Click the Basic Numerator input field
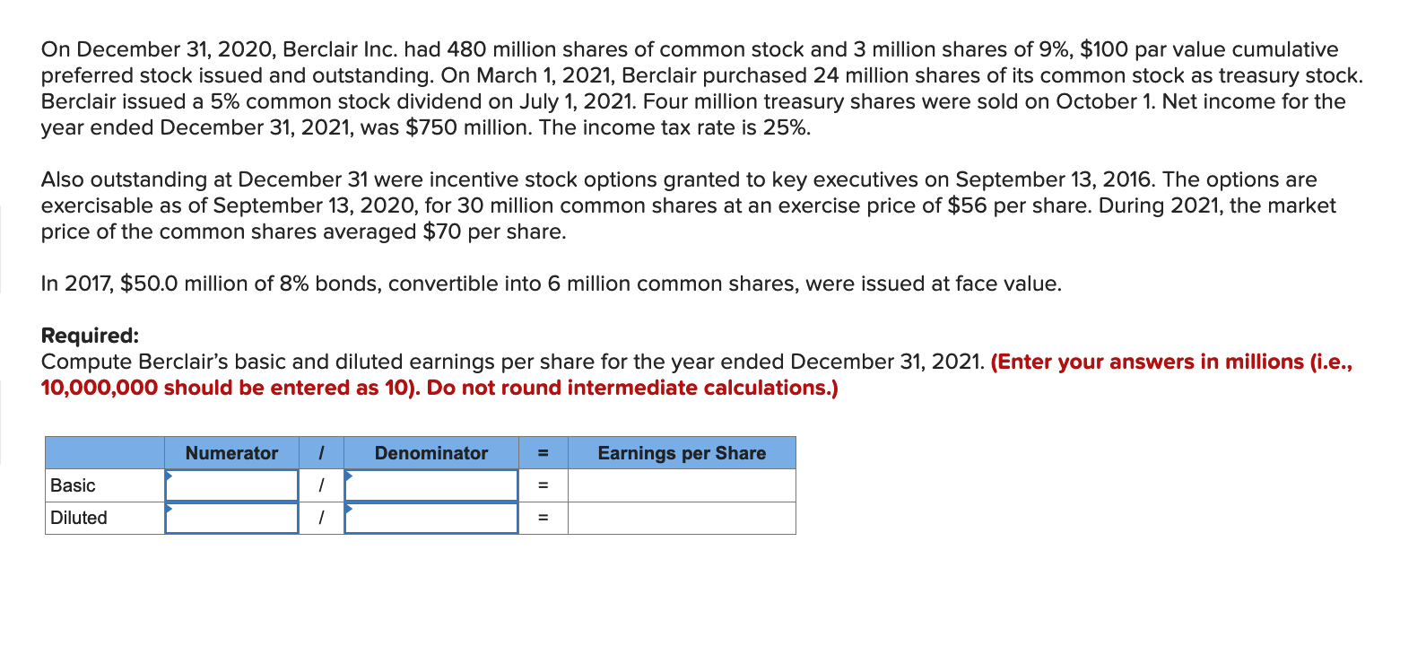Screen dimensions: 1426x655 pos(233,485)
